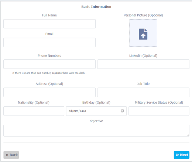This screenshot has width=192, height=162.
Task: Click the Job Title label
Action: [143, 84]
